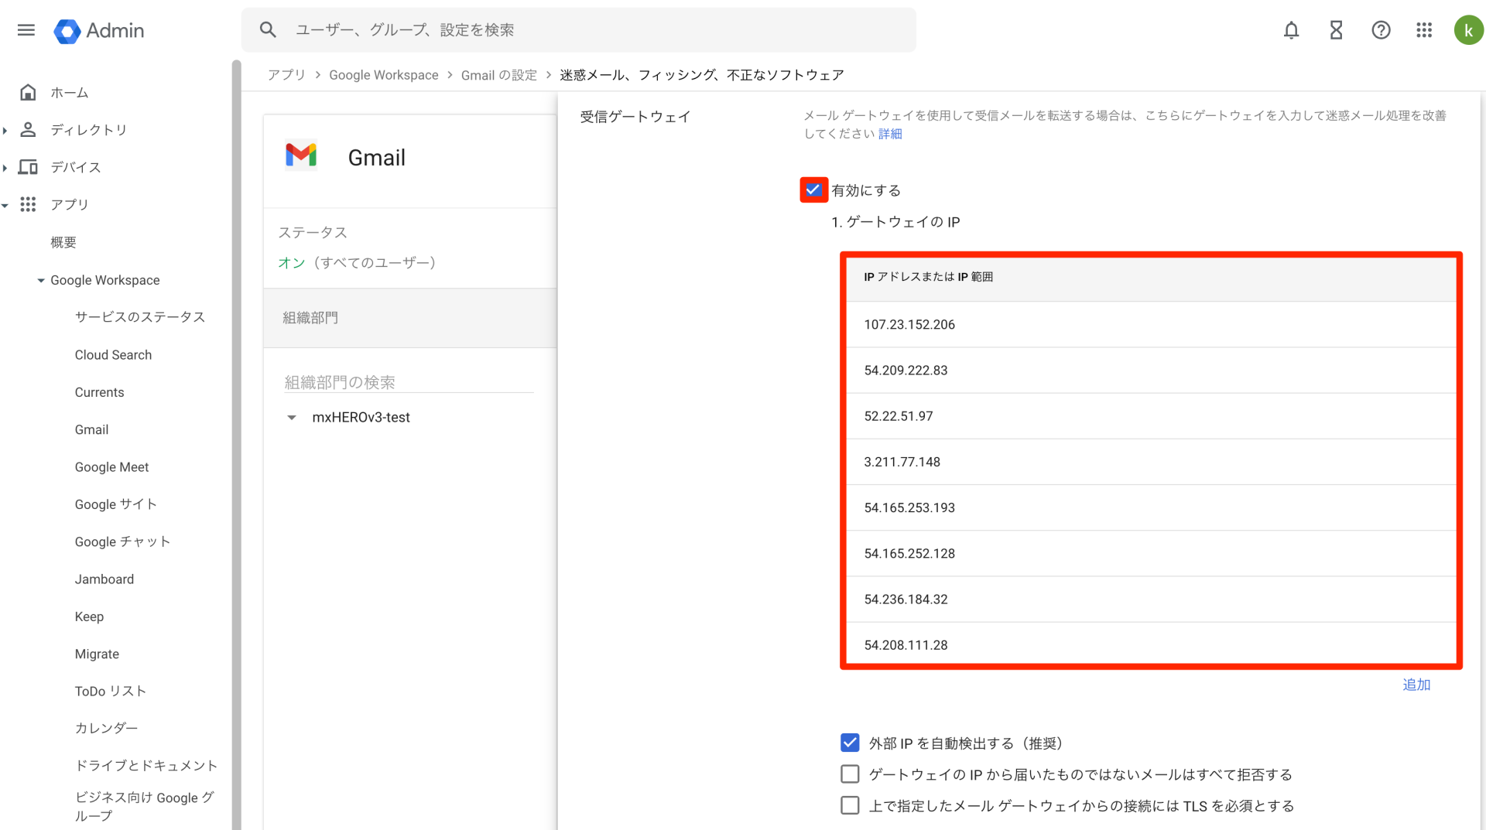Click the Gmail logo icon
The width and height of the screenshot is (1486, 830).
click(x=302, y=155)
